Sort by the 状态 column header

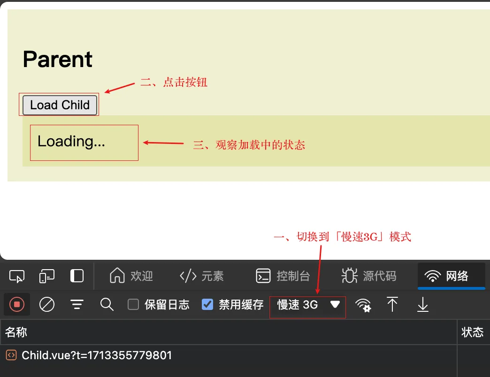[x=474, y=332]
